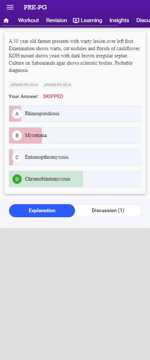The height and width of the screenshot is (360, 150).
Task: Go to the home icon
Action: click(x=6, y=20)
